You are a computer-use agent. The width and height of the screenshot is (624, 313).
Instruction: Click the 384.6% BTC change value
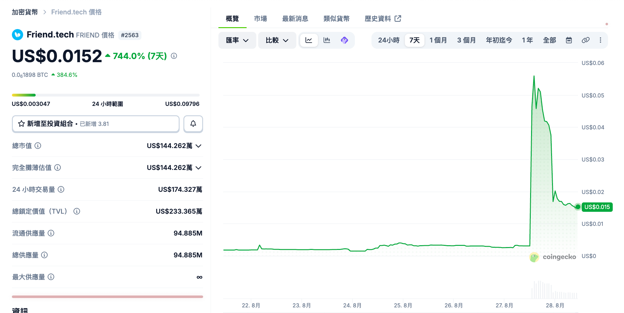coord(67,75)
